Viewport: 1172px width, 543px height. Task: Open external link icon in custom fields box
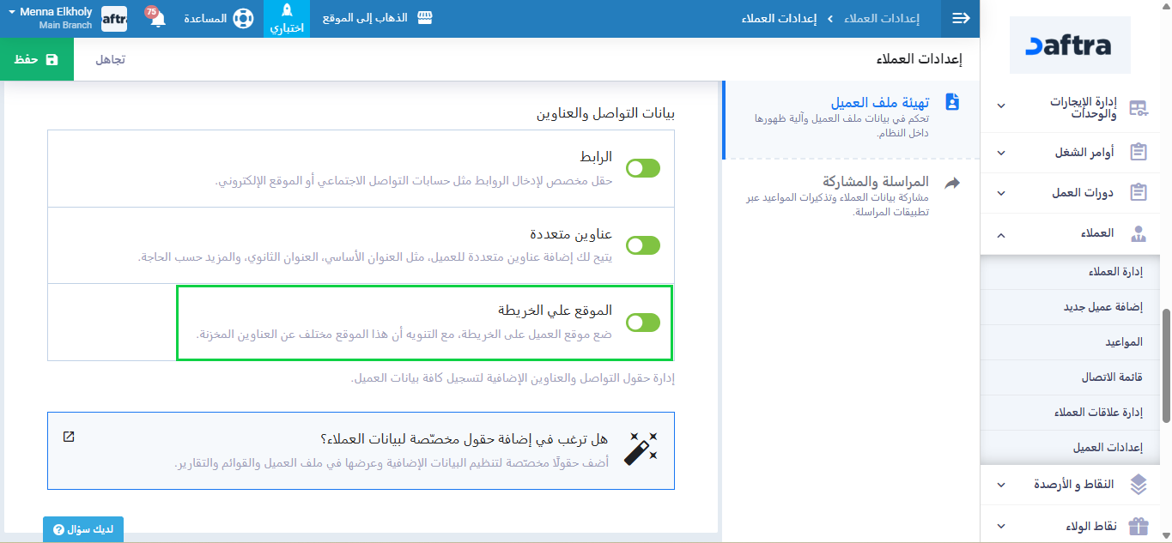tap(69, 437)
